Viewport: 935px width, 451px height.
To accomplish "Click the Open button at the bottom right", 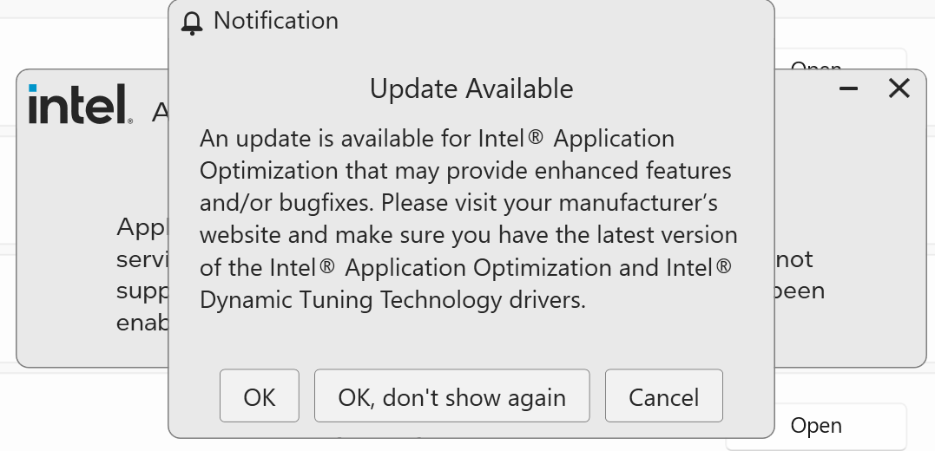I will point(816,426).
